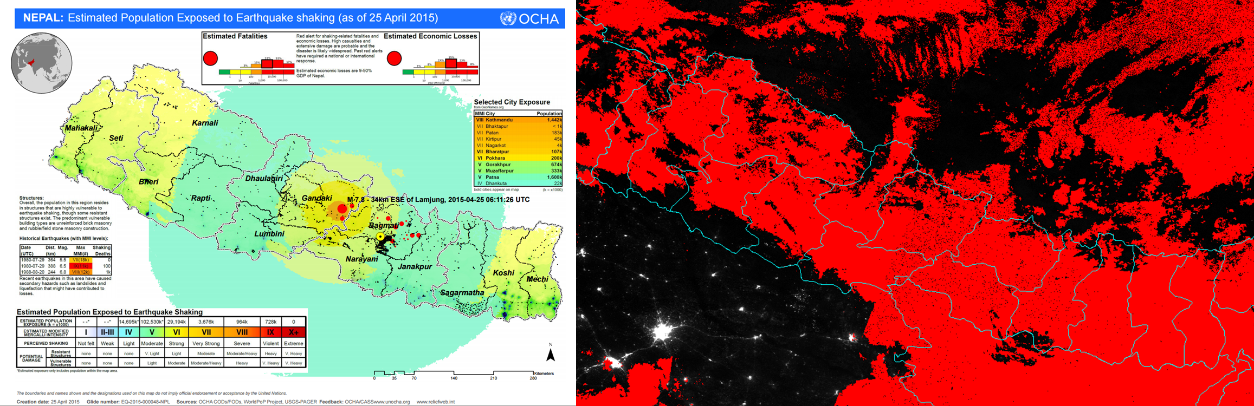The width and height of the screenshot is (1254, 406).
Task: Click the map title 'NEPAL: Estimated Population Exposed'
Action: click(x=230, y=18)
